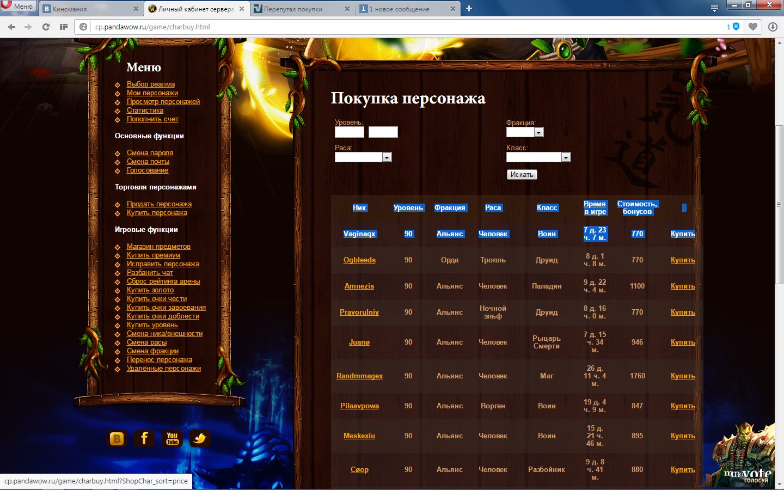
Task: Open character Ogbleeds profile link
Action: pos(359,260)
